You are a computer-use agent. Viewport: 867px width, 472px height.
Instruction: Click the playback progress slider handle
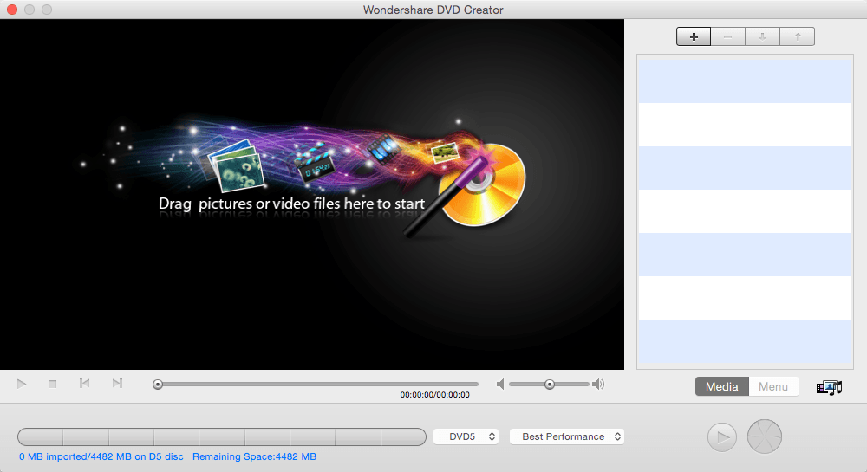click(x=158, y=385)
